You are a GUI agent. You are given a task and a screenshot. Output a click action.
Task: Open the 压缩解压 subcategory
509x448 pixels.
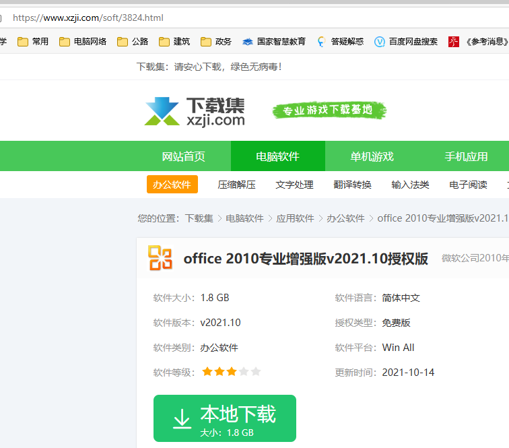click(236, 185)
